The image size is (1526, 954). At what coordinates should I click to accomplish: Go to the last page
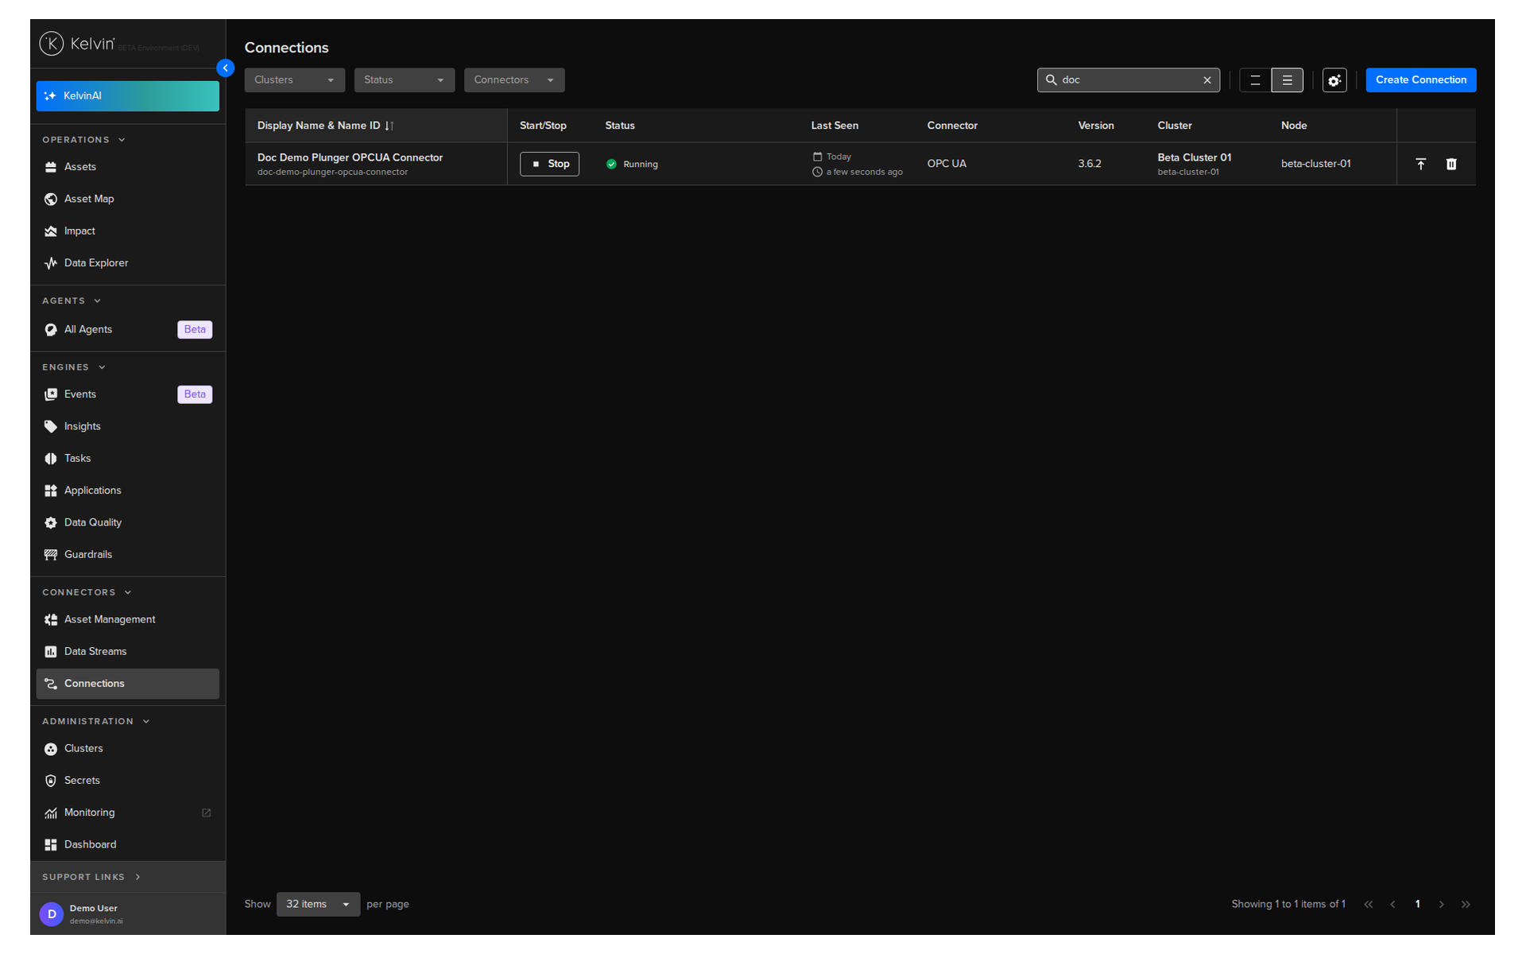coord(1466,905)
